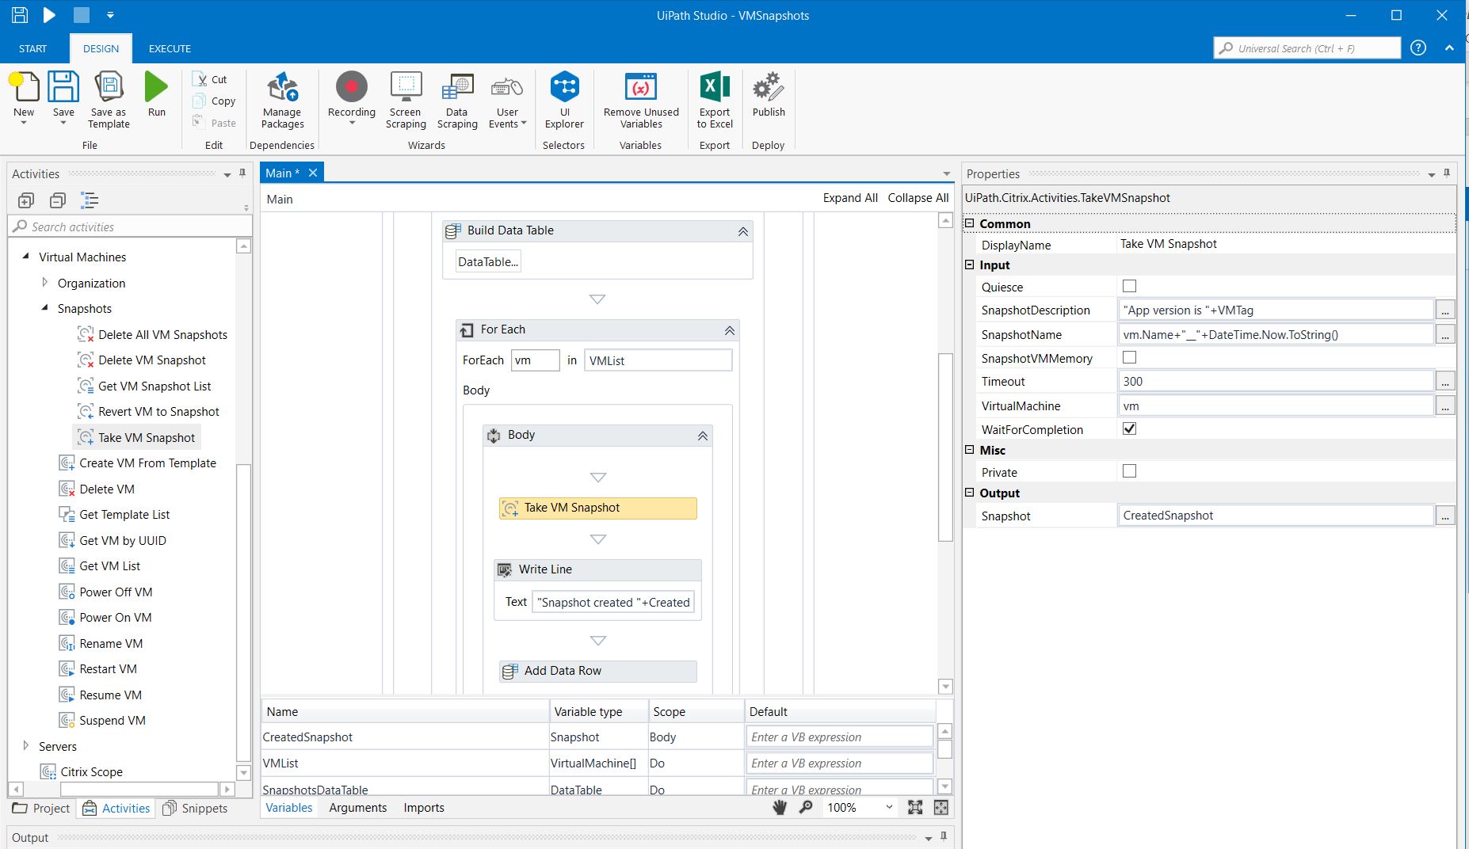Open editor for SnapshotDescription ellipsis
This screenshot has height=849, width=1469.
pyautogui.click(x=1445, y=310)
